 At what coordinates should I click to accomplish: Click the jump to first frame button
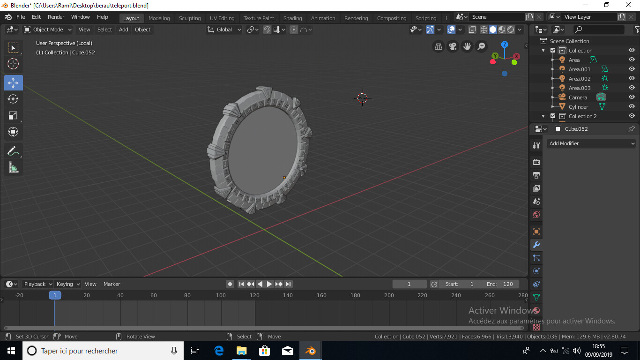(x=241, y=284)
